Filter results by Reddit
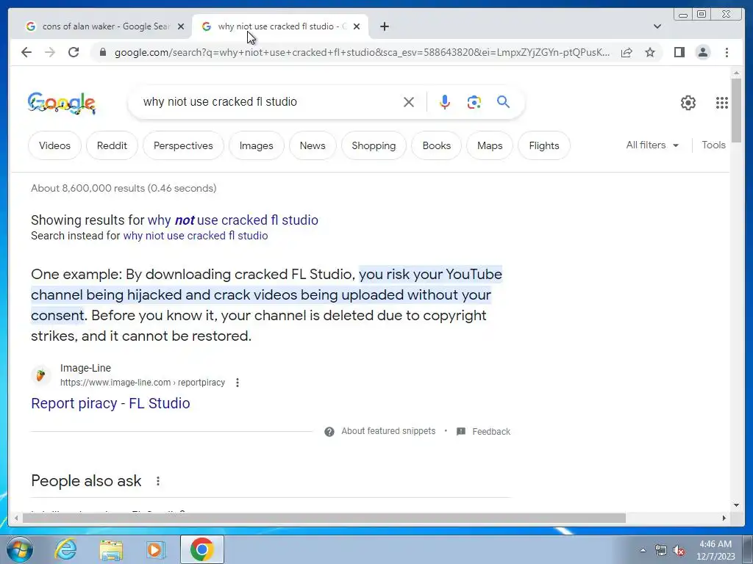Viewport: 753px width, 564px height. coord(112,145)
